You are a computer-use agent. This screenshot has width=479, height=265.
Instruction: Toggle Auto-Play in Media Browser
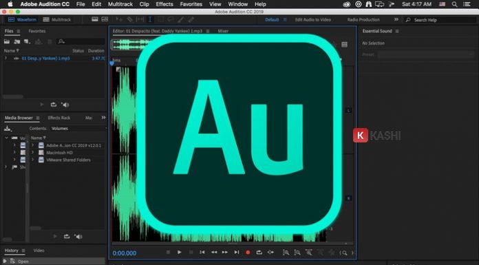tap(78, 236)
